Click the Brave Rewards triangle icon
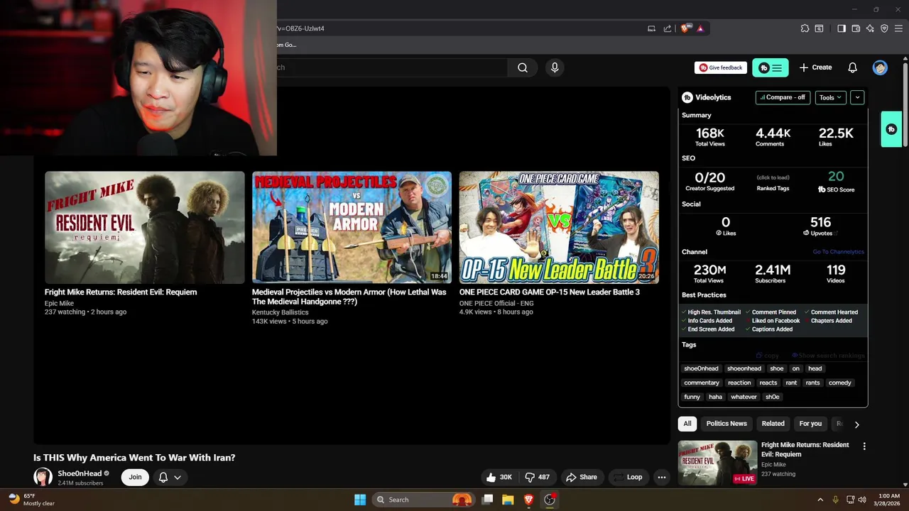The image size is (909, 511). pos(700,28)
